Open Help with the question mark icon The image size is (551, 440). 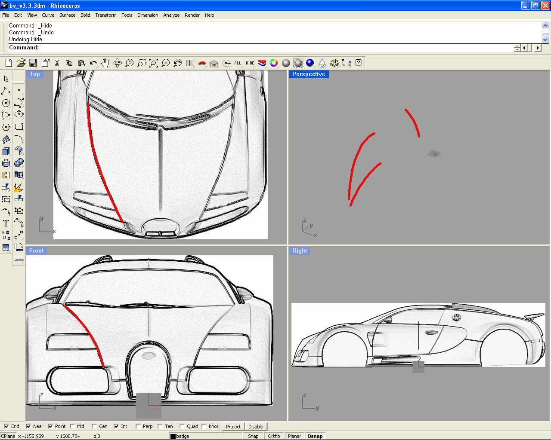pyautogui.click(x=358, y=63)
